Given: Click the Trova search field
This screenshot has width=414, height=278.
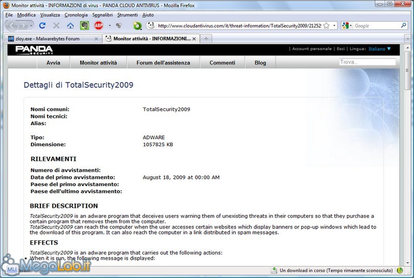Looking at the screenshot, I should [x=367, y=62].
